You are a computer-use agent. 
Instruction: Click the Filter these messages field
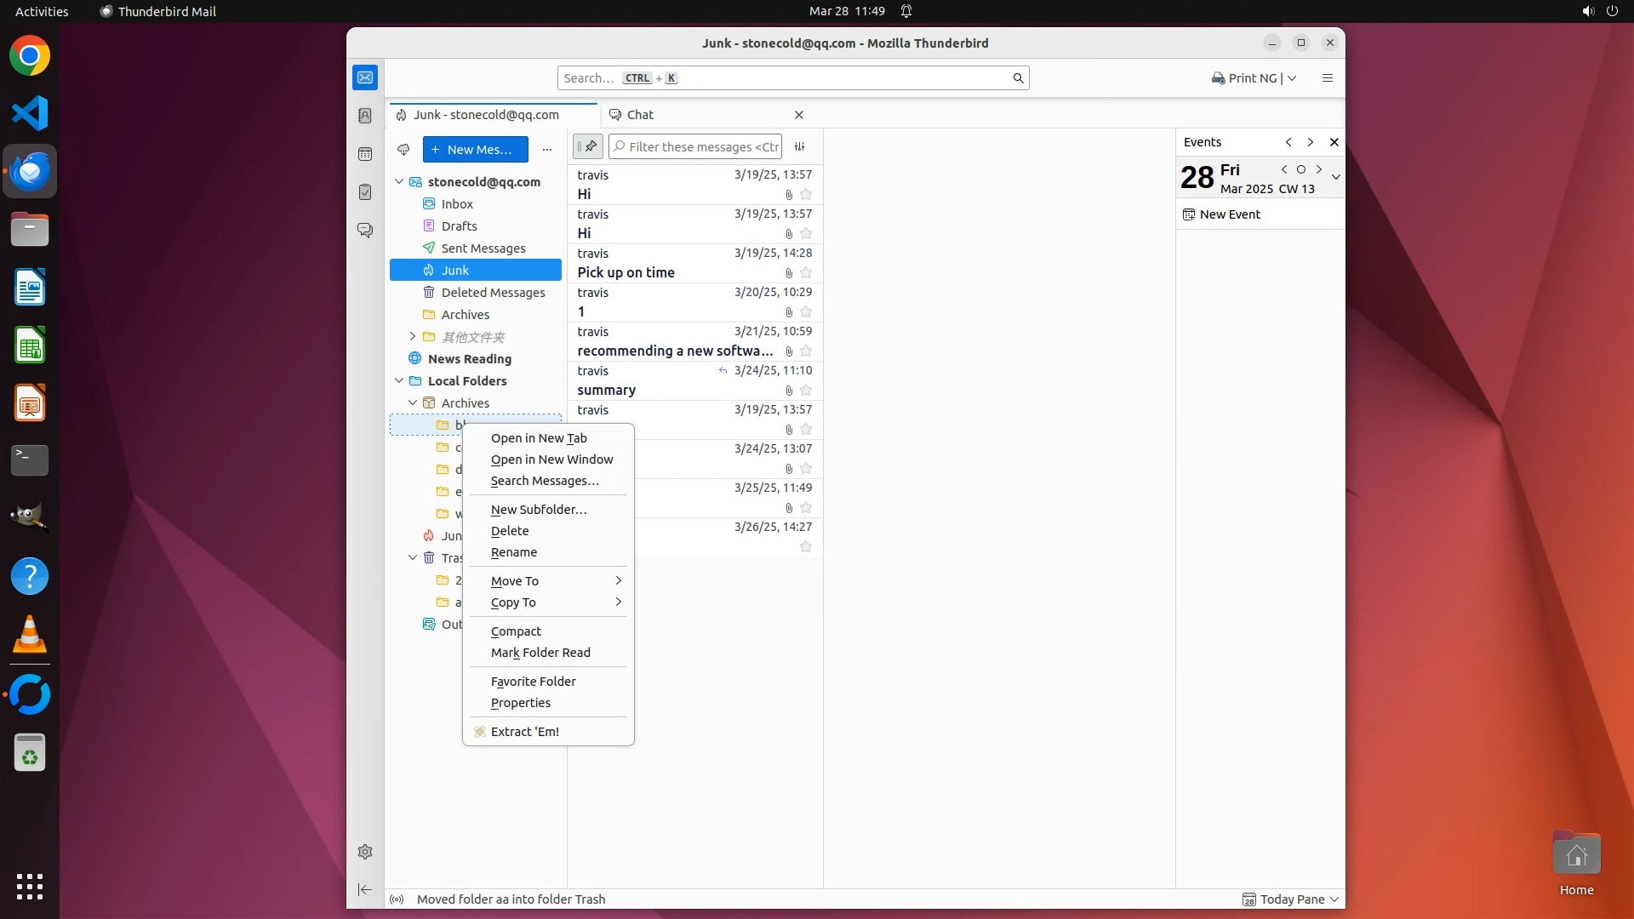tap(702, 147)
